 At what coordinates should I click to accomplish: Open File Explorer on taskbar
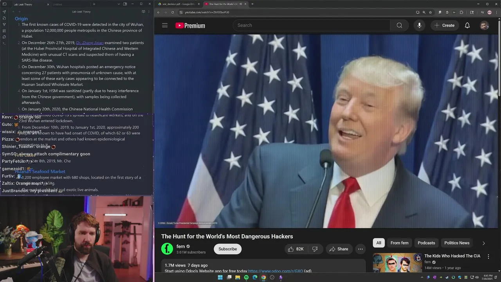(x=238, y=277)
